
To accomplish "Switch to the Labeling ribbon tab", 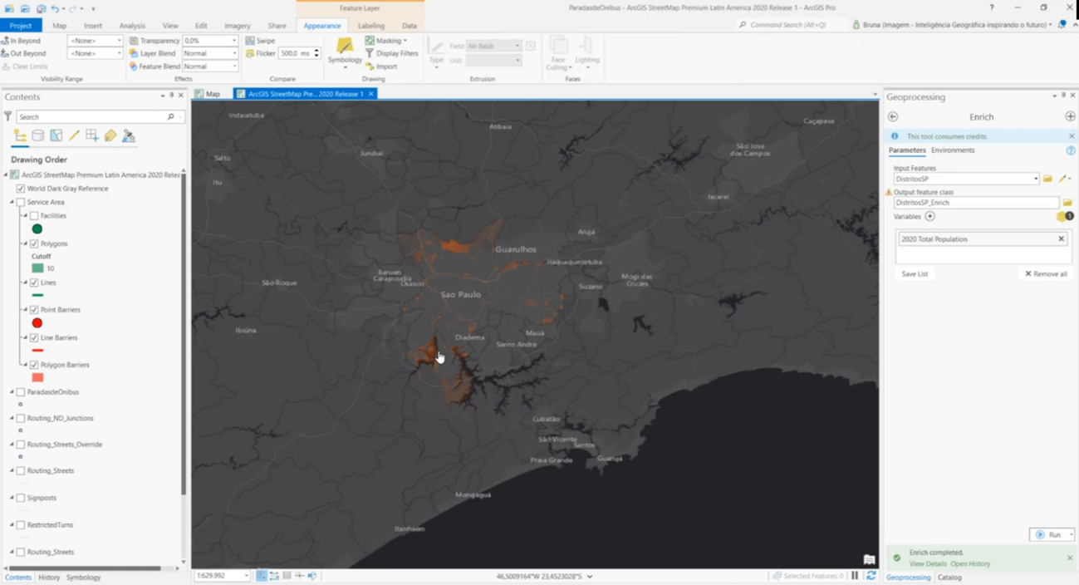I will pos(370,26).
